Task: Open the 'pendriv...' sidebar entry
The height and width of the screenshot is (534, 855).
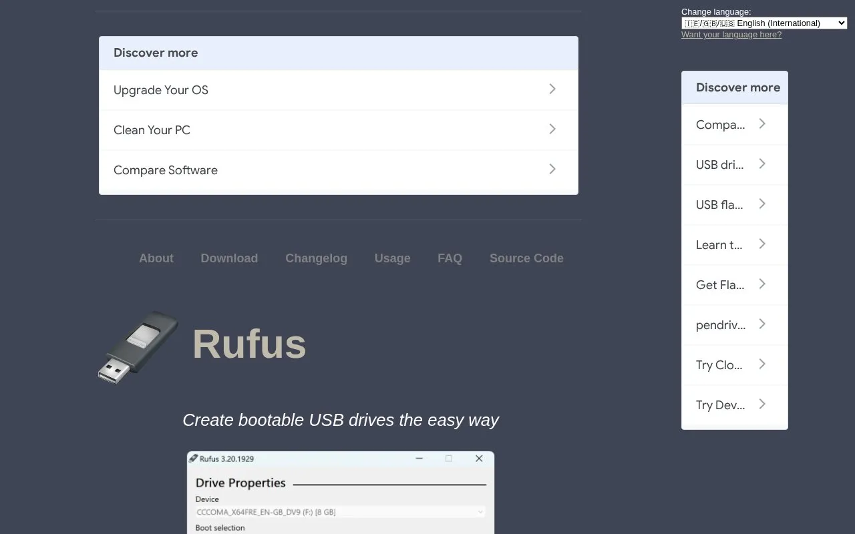Action: point(735,325)
